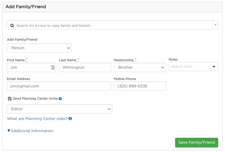This screenshot has width=225, height=152.
Task: Click the Last Name field with Wilmington
Action: tap(85, 67)
